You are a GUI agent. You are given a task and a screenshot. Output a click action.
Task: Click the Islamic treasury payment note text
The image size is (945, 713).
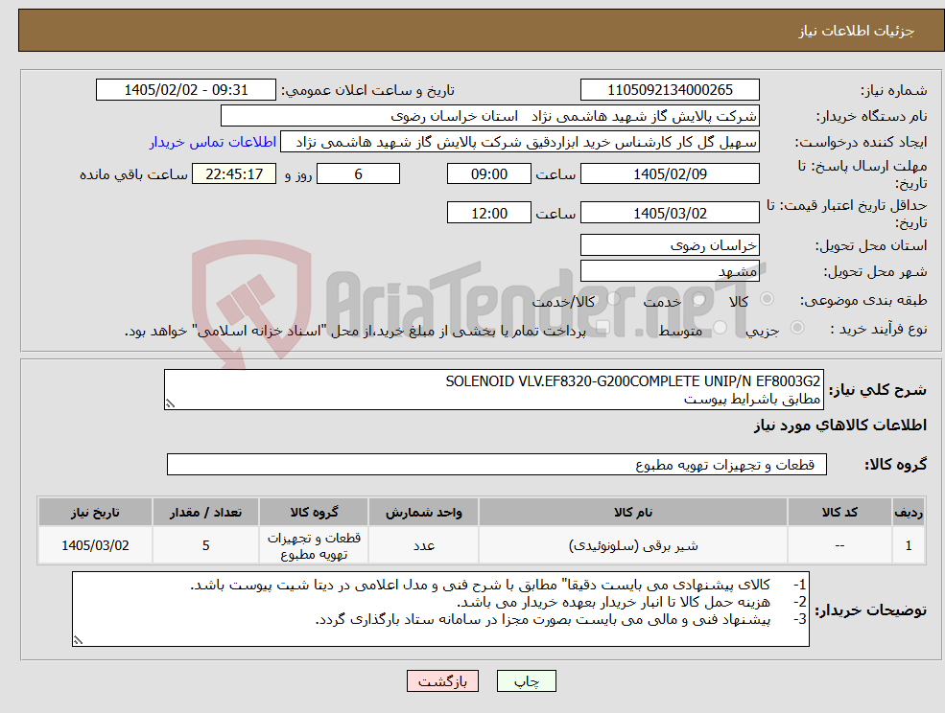pyautogui.click(x=355, y=331)
